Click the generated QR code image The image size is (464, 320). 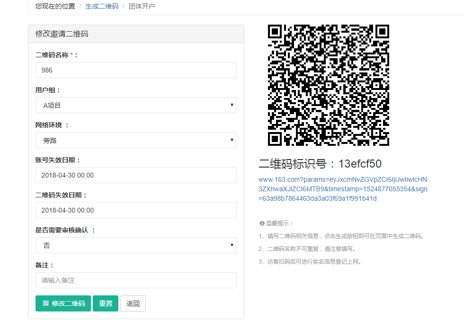329,85
